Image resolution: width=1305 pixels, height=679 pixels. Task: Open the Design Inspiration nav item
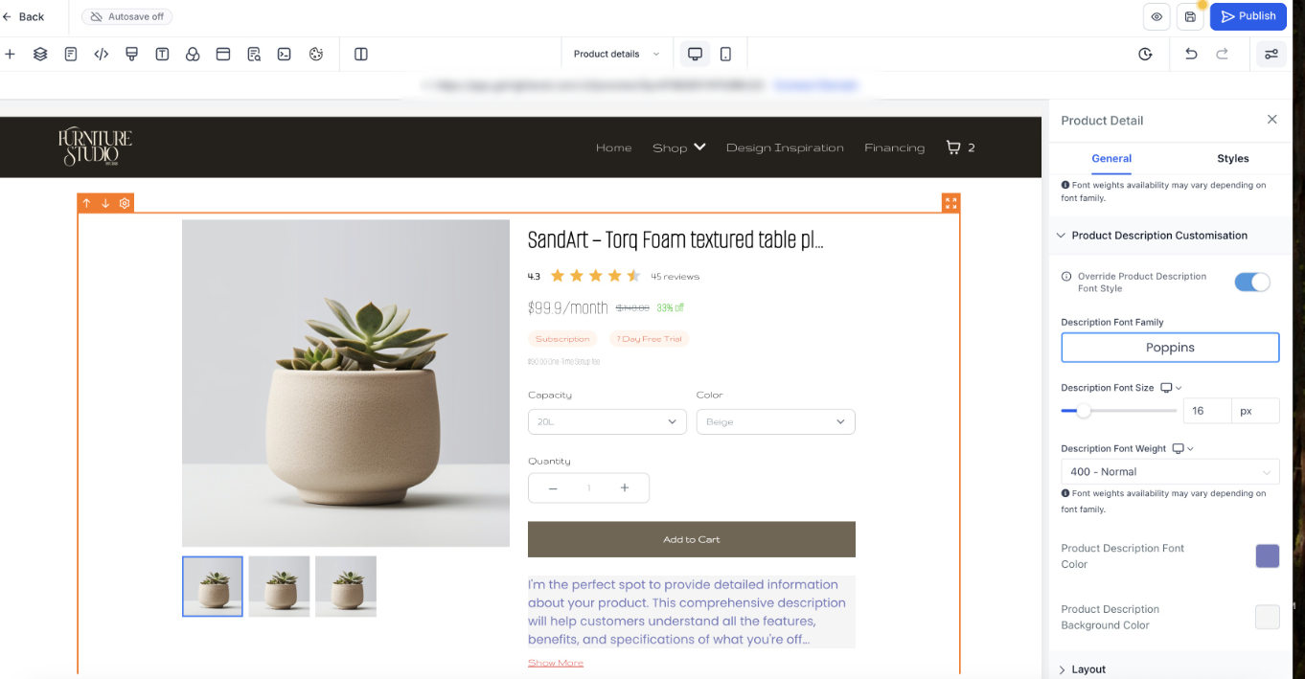[x=785, y=147]
